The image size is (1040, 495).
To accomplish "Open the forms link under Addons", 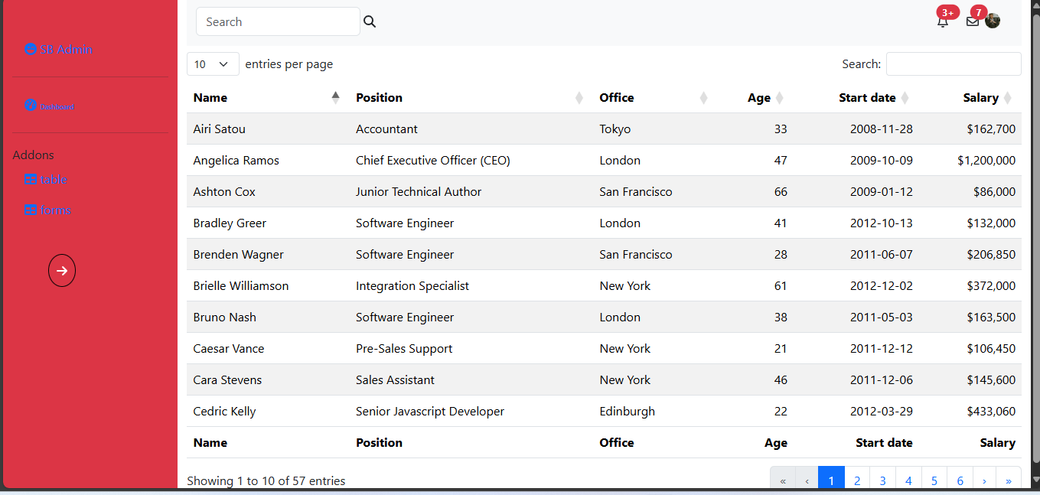I will coord(47,210).
